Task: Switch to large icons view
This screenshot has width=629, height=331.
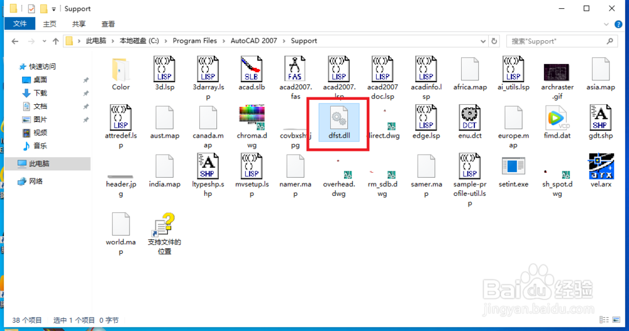Action: [616, 320]
